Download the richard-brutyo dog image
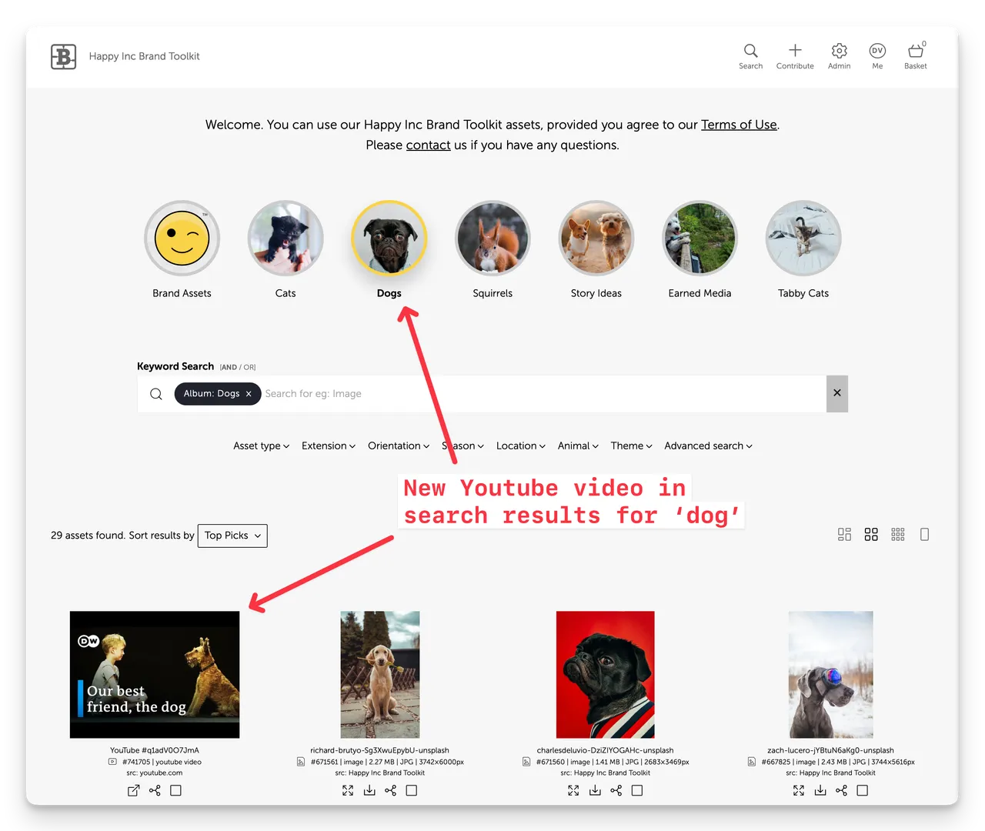Viewport: 985px width, 831px height. (369, 790)
